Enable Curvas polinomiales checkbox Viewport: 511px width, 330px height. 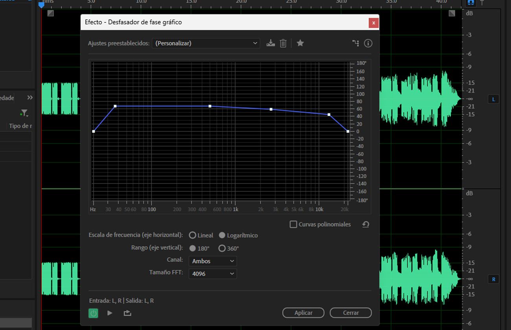click(293, 224)
